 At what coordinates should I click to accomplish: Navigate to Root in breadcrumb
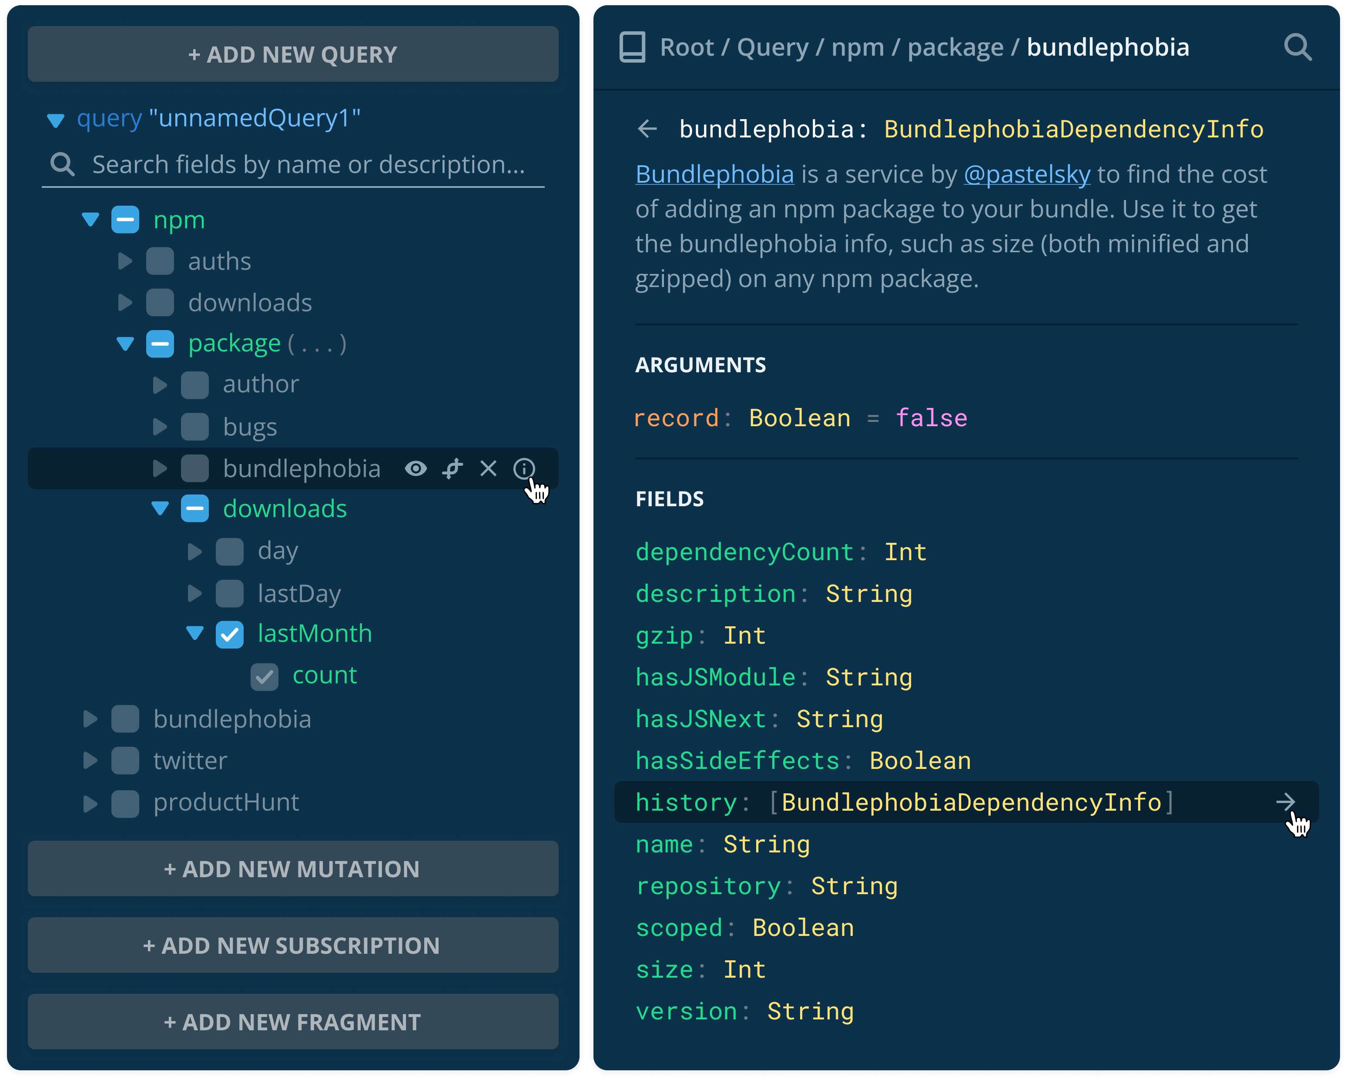(x=687, y=47)
